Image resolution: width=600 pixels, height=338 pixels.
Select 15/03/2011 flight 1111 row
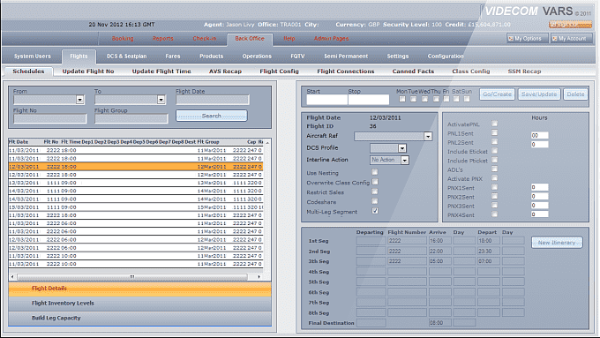136,207
